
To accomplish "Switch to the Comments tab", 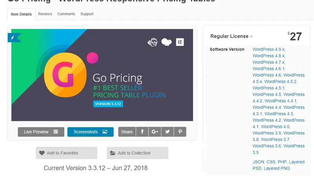I will tap(66, 14).
